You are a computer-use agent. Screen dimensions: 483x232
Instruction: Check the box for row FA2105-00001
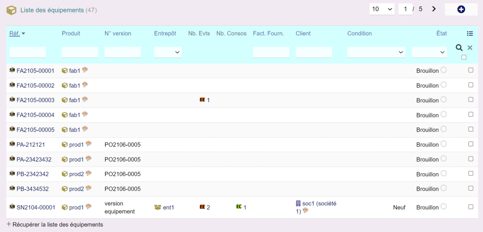click(471, 70)
